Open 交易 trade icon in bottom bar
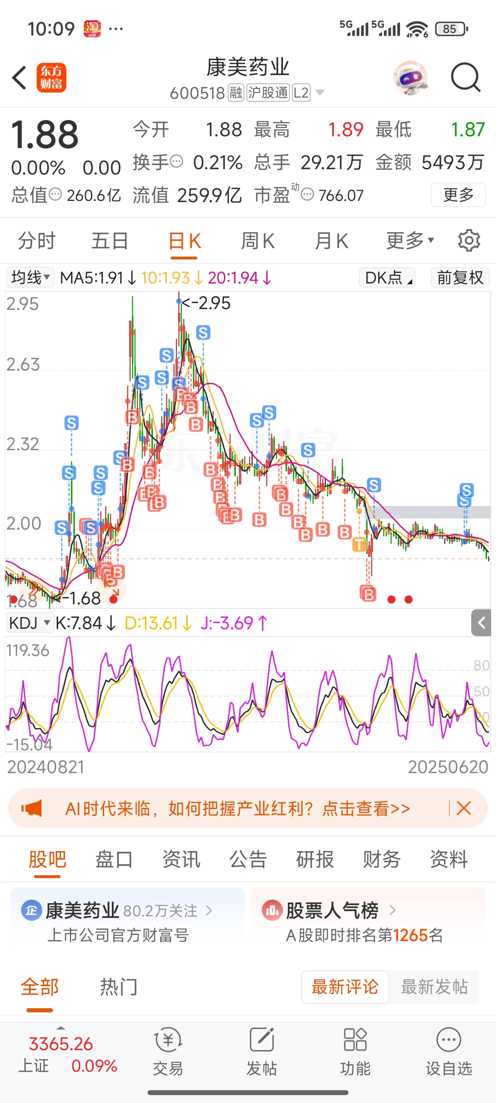The width and height of the screenshot is (496, 1103). point(168,1040)
